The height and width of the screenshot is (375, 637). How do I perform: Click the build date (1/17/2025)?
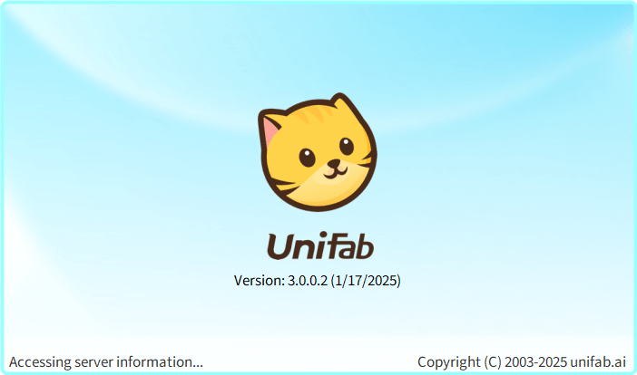tap(366, 281)
